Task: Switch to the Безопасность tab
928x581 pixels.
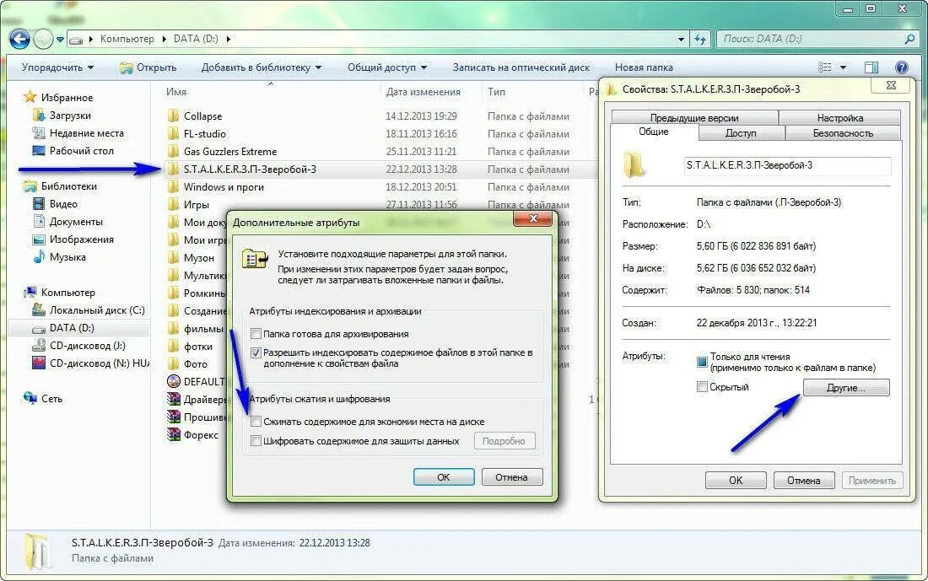Action: [x=843, y=133]
